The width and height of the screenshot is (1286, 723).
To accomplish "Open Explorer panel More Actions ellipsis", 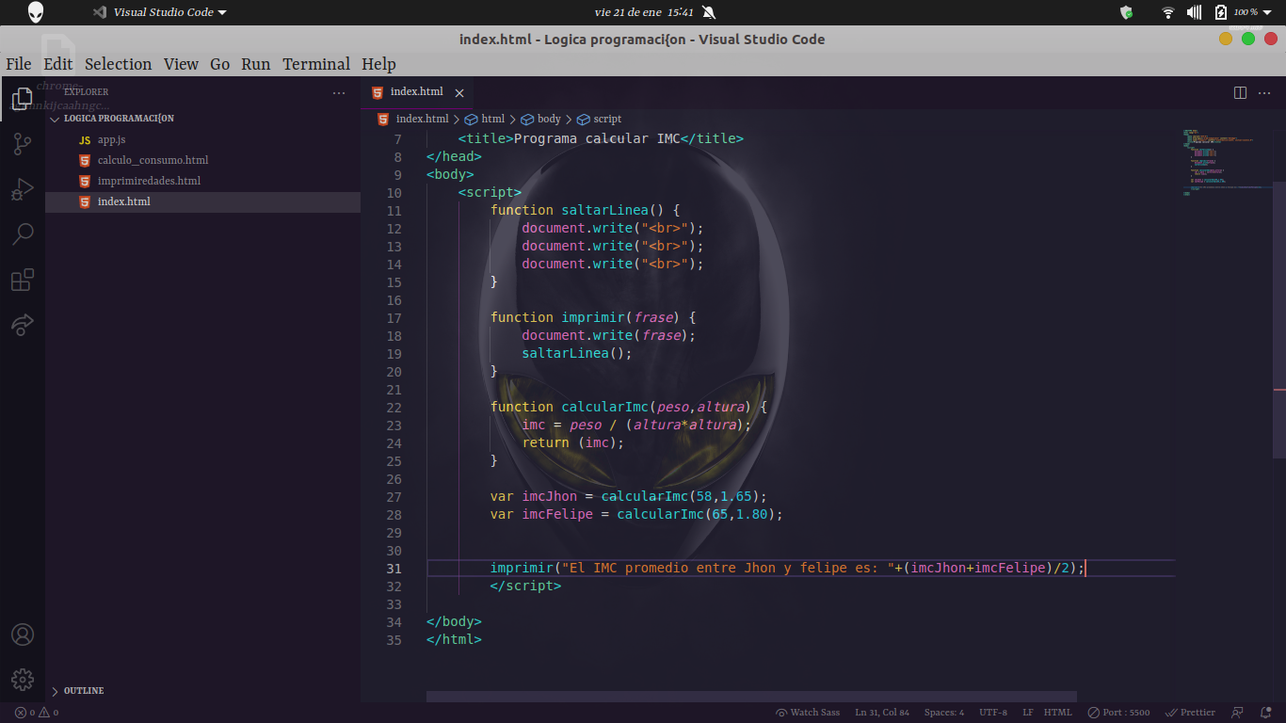I will pyautogui.click(x=339, y=92).
